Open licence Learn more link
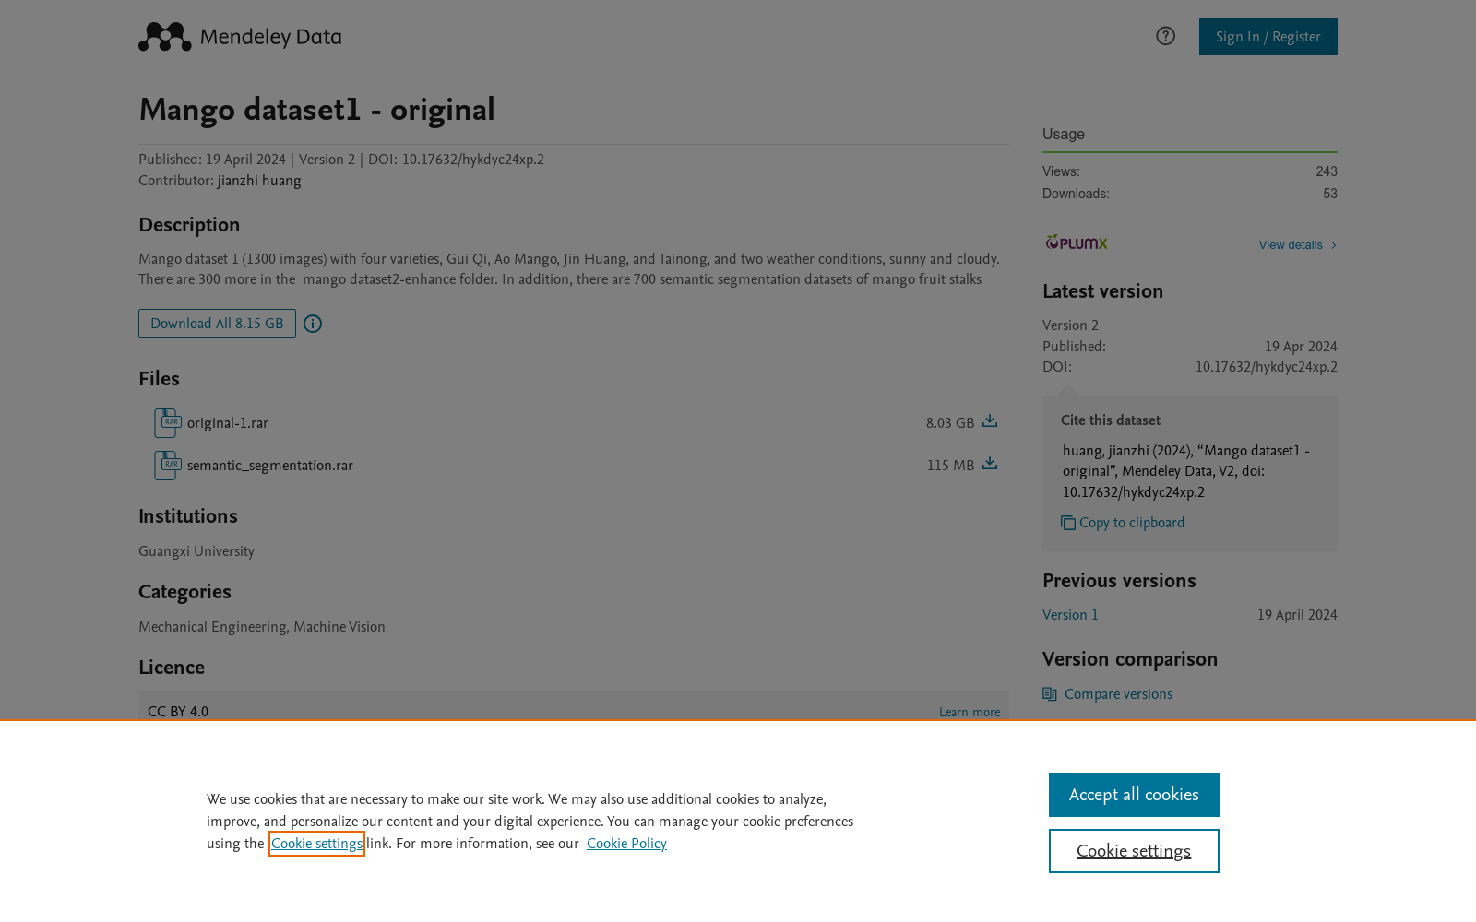 click(970, 712)
